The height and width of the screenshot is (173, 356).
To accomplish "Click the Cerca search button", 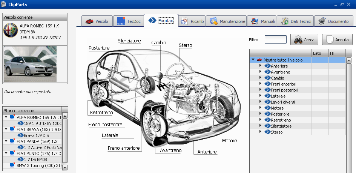I will point(304,40).
